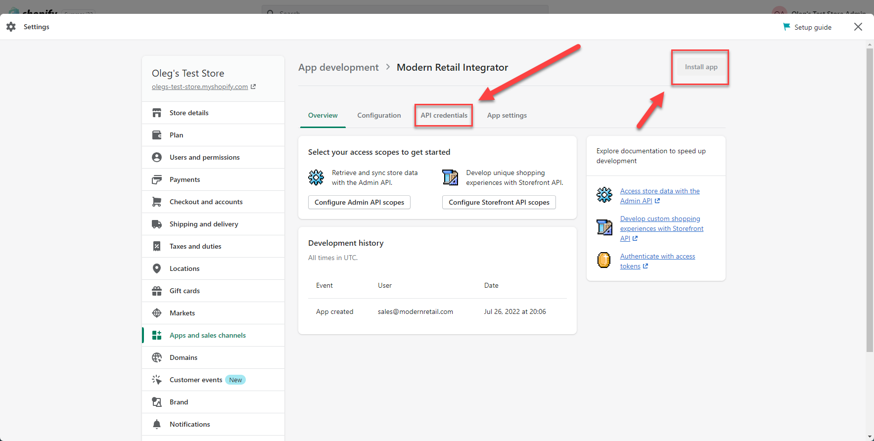
Task: Switch to the App settings tab
Action: tap(507, 115)
